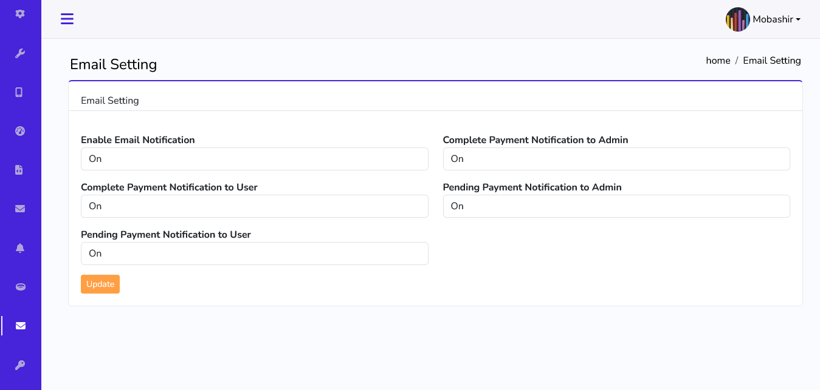Expand Complete Payment Notification to Admin select
The height and width of the screenshot is (390, 820).
pos(616,159)
